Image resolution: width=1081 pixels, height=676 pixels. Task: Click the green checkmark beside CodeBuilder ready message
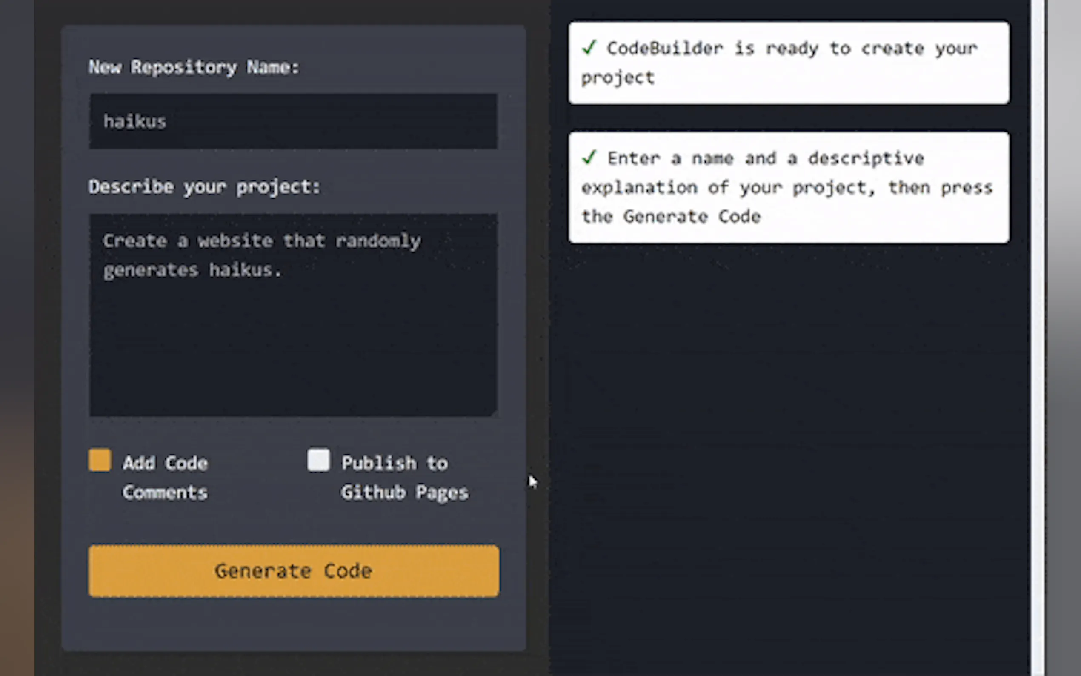click(589, 47)
